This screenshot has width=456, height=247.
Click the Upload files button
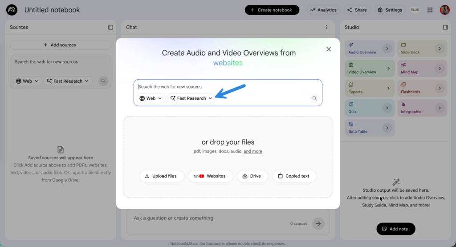[161, 176]
